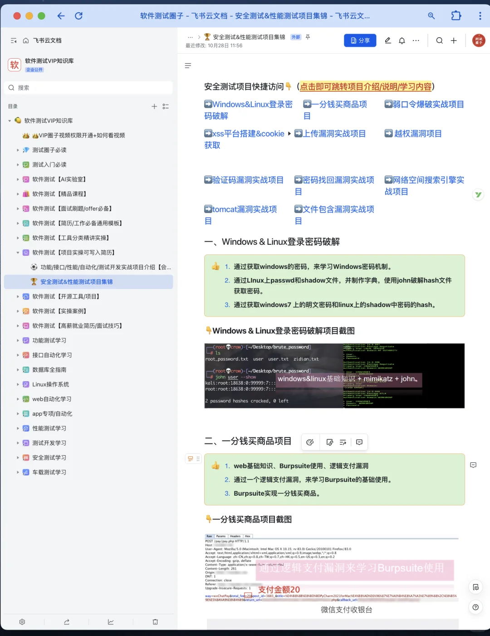Click the notification bell icon
Screen dimensions: 490x636
(402, 40)
